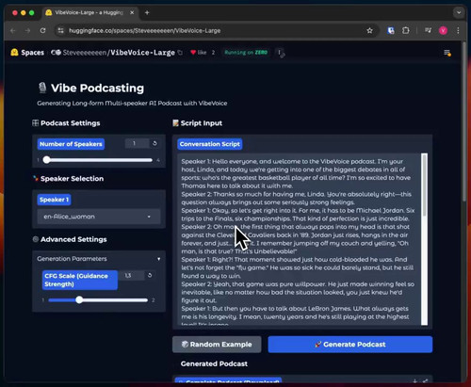Bookmark this page with star icon
The image size is (471, 387).
[x=369, y=30]
